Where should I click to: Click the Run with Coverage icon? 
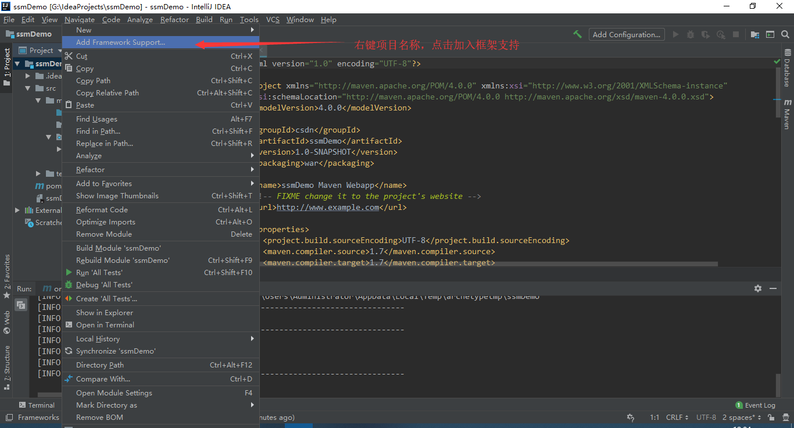[706, 34]
